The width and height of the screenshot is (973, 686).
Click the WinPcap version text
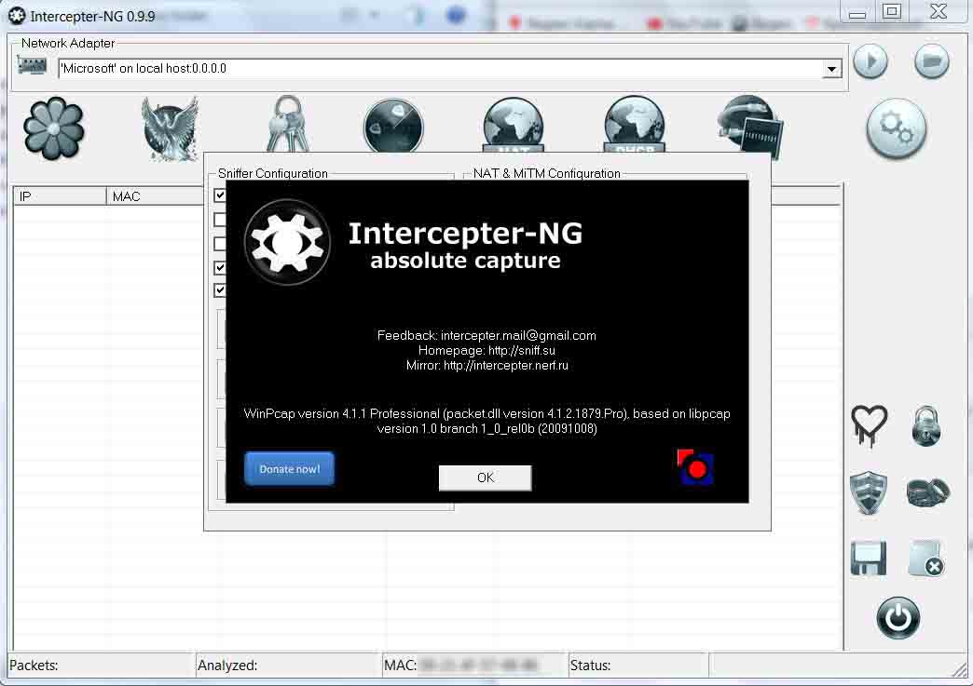point(486,421)
